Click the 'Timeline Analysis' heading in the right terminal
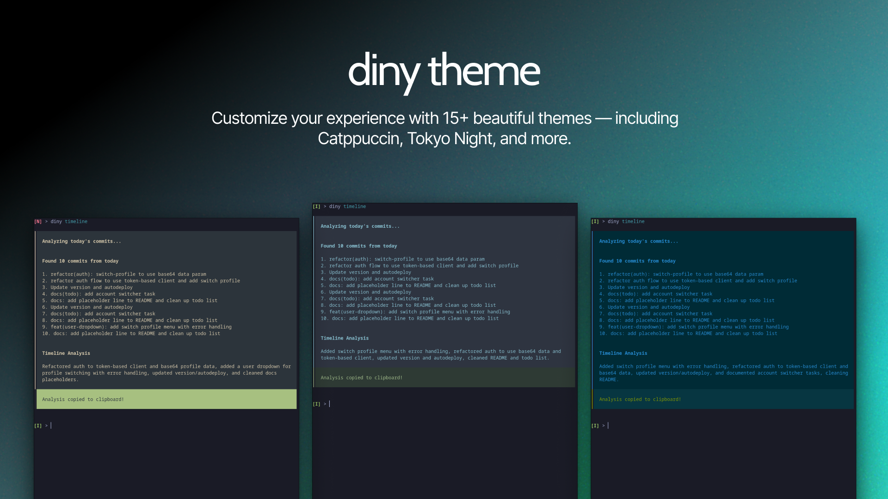888x499 pixels. (x=623, y=353)
